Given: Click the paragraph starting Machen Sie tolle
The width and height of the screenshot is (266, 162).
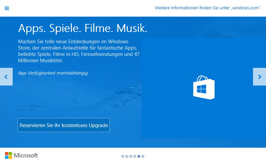Looking at the screenshot, I should click(x=79, y=51).
